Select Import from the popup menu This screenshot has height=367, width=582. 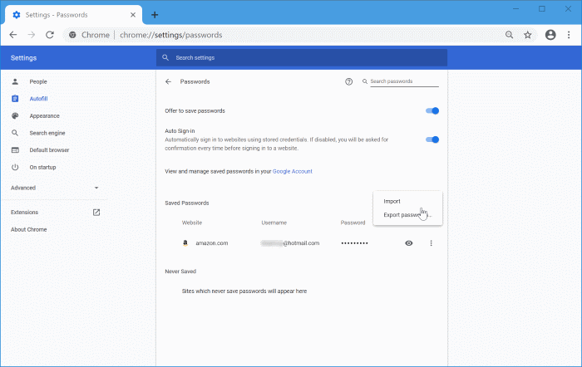click(x=392, y=201)
